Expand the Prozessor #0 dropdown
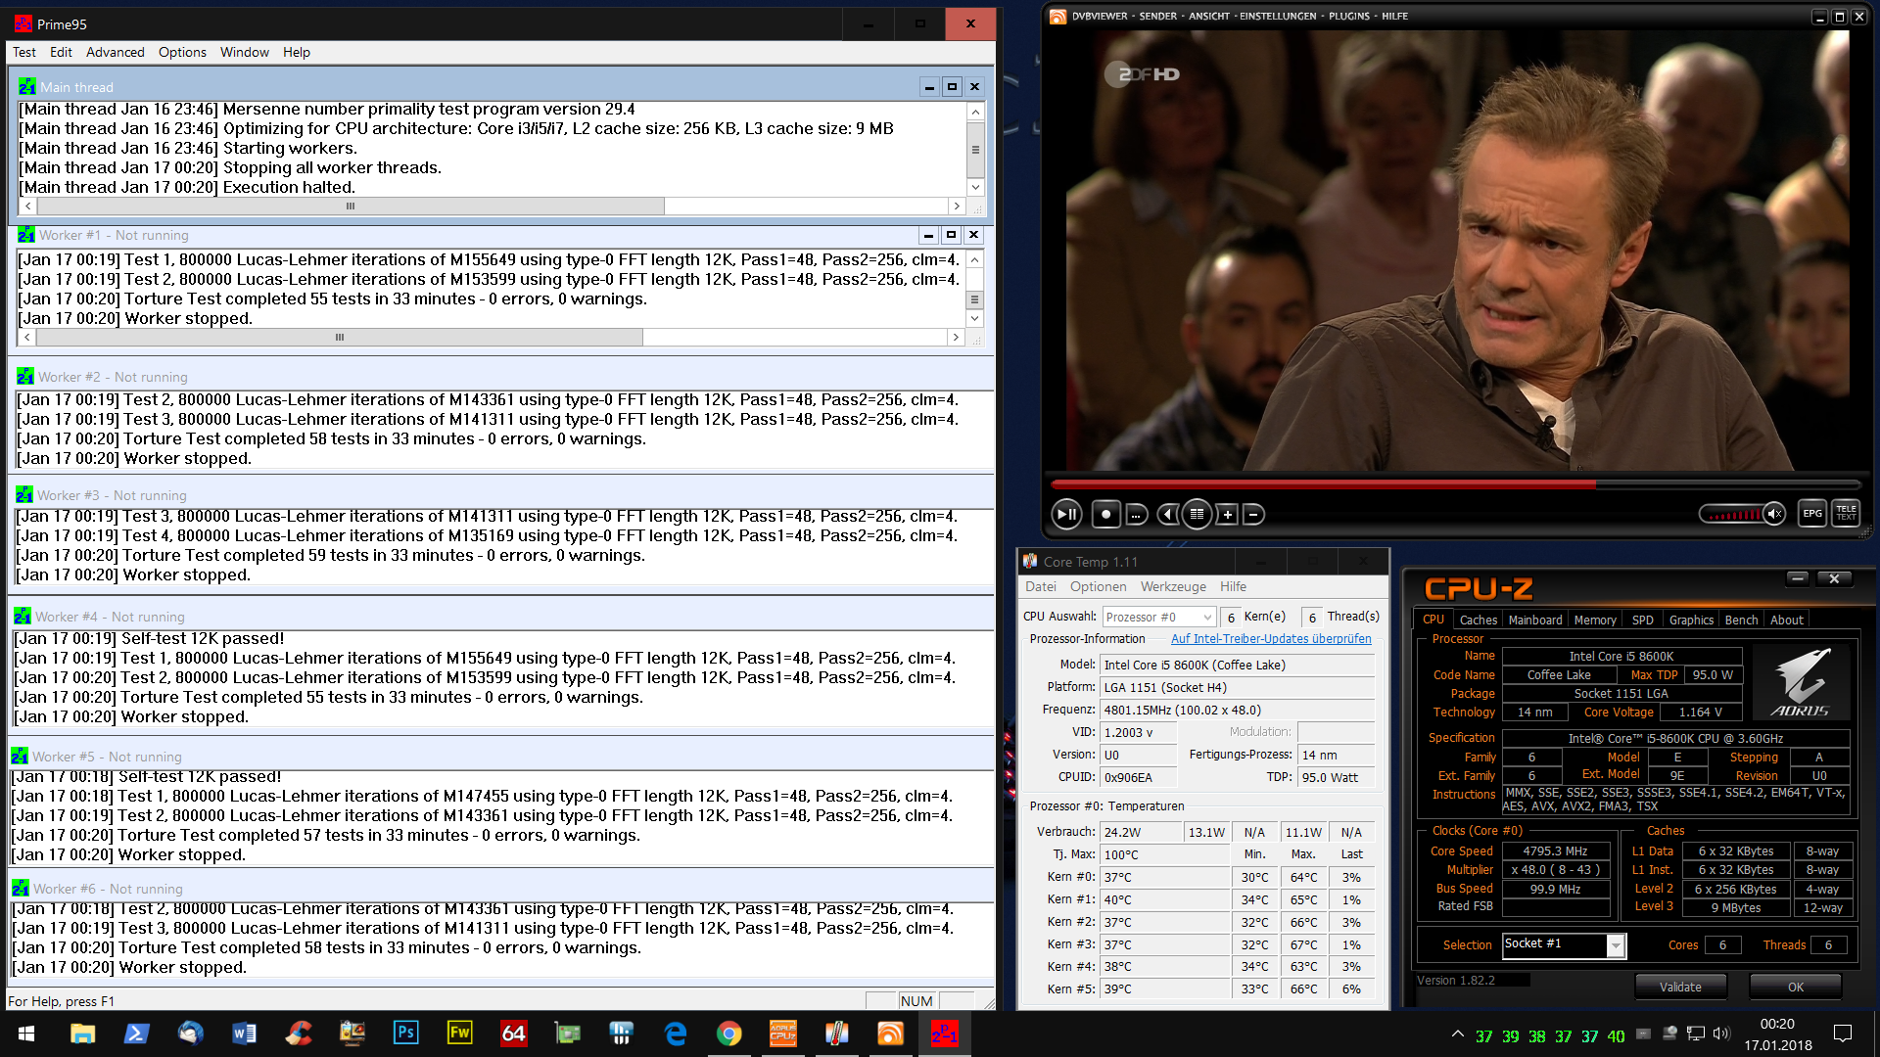Screen dimensions: 1880x1057 [1206, 617]
